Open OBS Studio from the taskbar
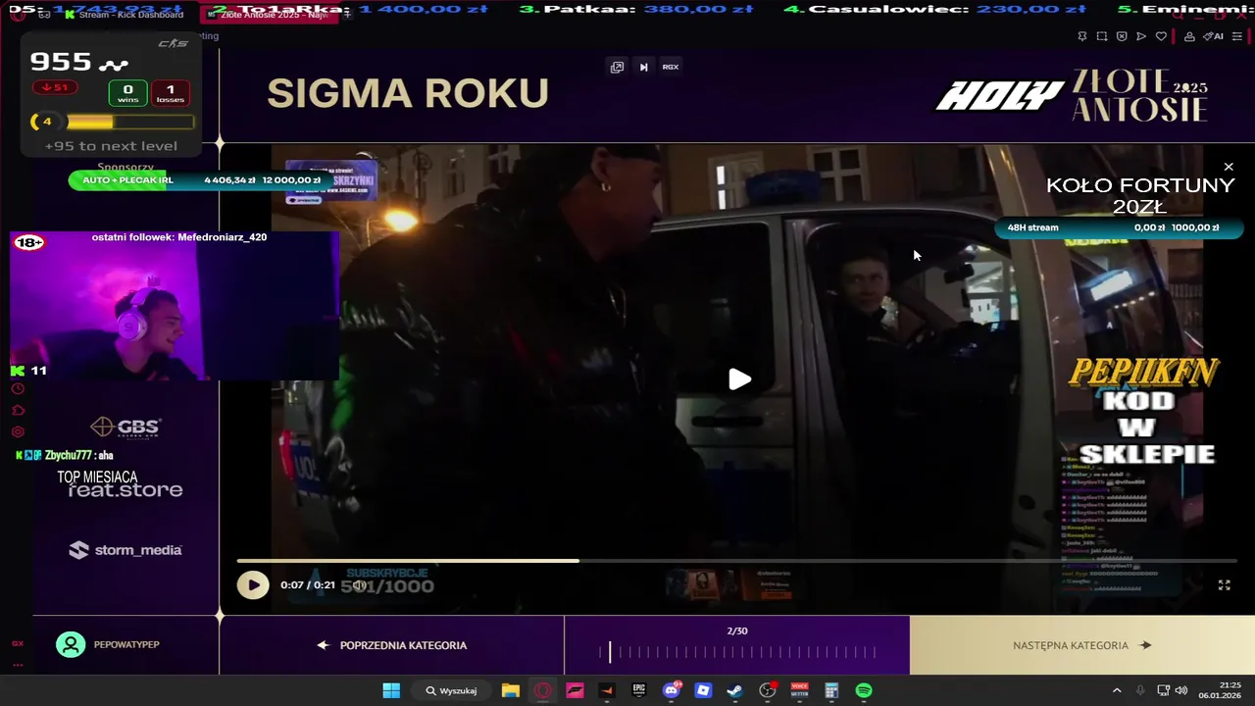Screen dimensions: 1255x706 pyautogui.click(x=768, y=690)
